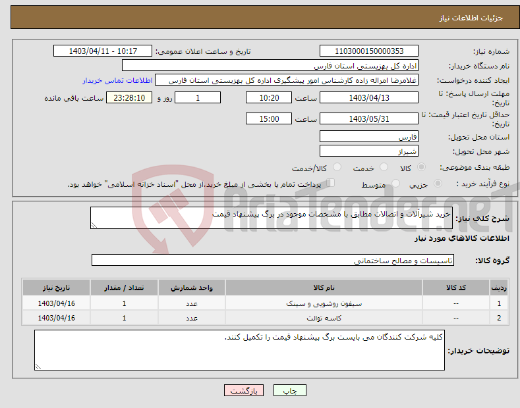Click the کد کالا column header
Screen dimensions: 520x408
(x=455, y=288)
